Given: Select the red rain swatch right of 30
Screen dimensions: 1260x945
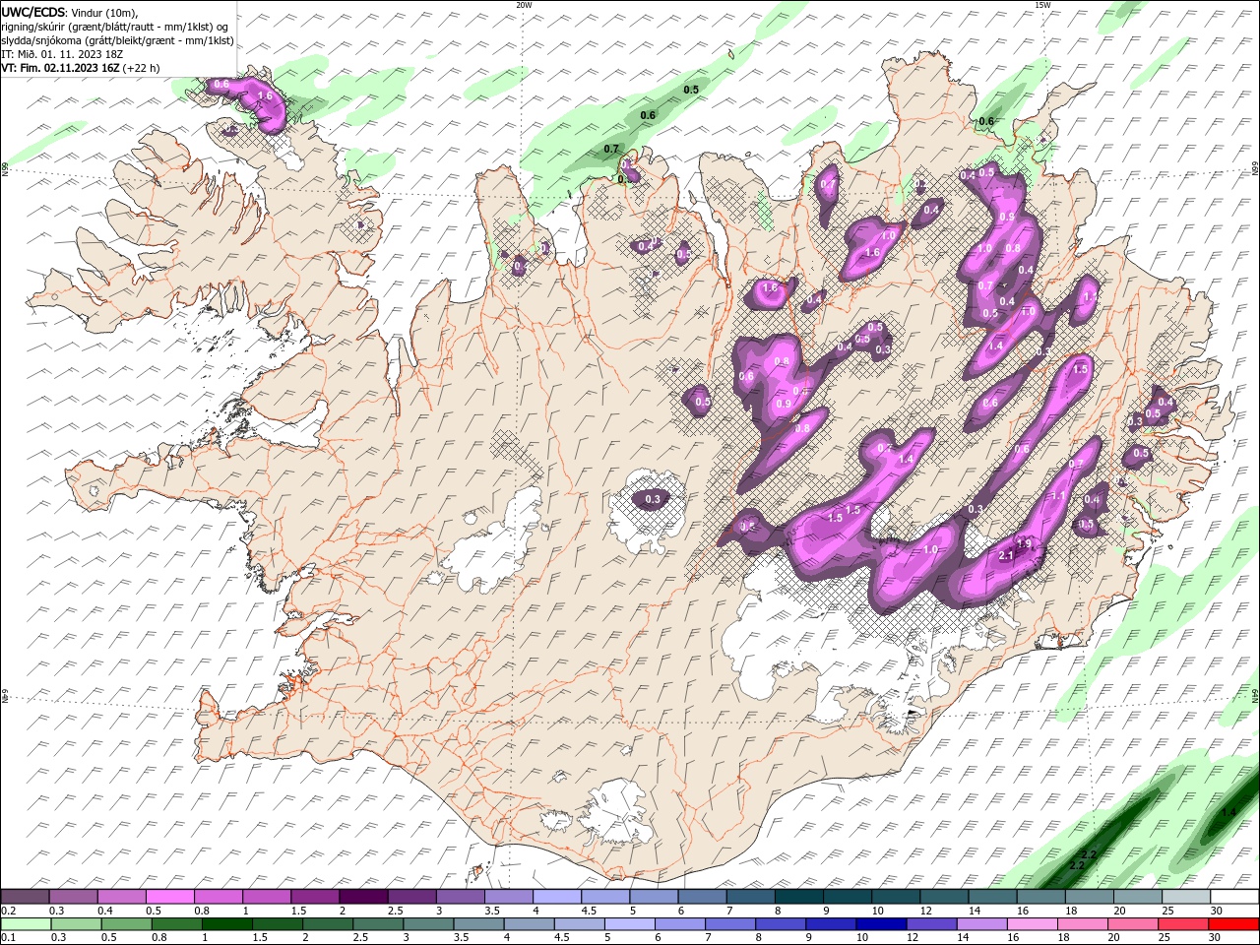Looking at the screenshot, I should tap(1231, 924).
